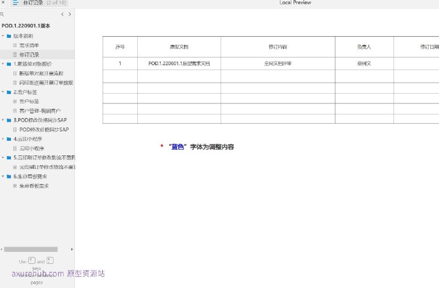Open the 需求清单 page
The image size is (439, 288).
[29, 45]
